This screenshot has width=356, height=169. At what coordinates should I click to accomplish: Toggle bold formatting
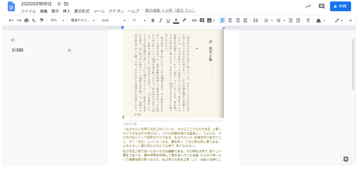point(153,21)
